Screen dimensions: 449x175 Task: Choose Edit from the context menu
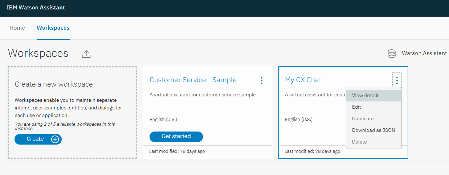[374, 107]
